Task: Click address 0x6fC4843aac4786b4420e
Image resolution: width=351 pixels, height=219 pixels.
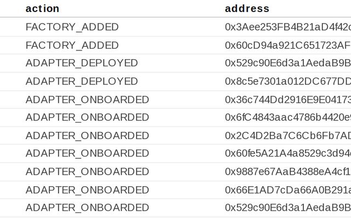Action: tap(288, 117)
